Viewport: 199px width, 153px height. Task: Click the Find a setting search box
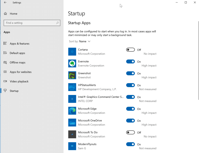pyautogui.click(x=30, y=23)
